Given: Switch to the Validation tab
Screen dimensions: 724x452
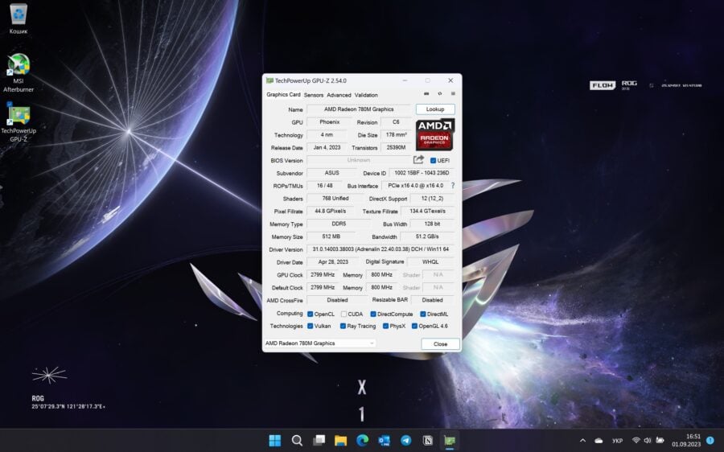Looking at the screenshot, I should (366, 95).
